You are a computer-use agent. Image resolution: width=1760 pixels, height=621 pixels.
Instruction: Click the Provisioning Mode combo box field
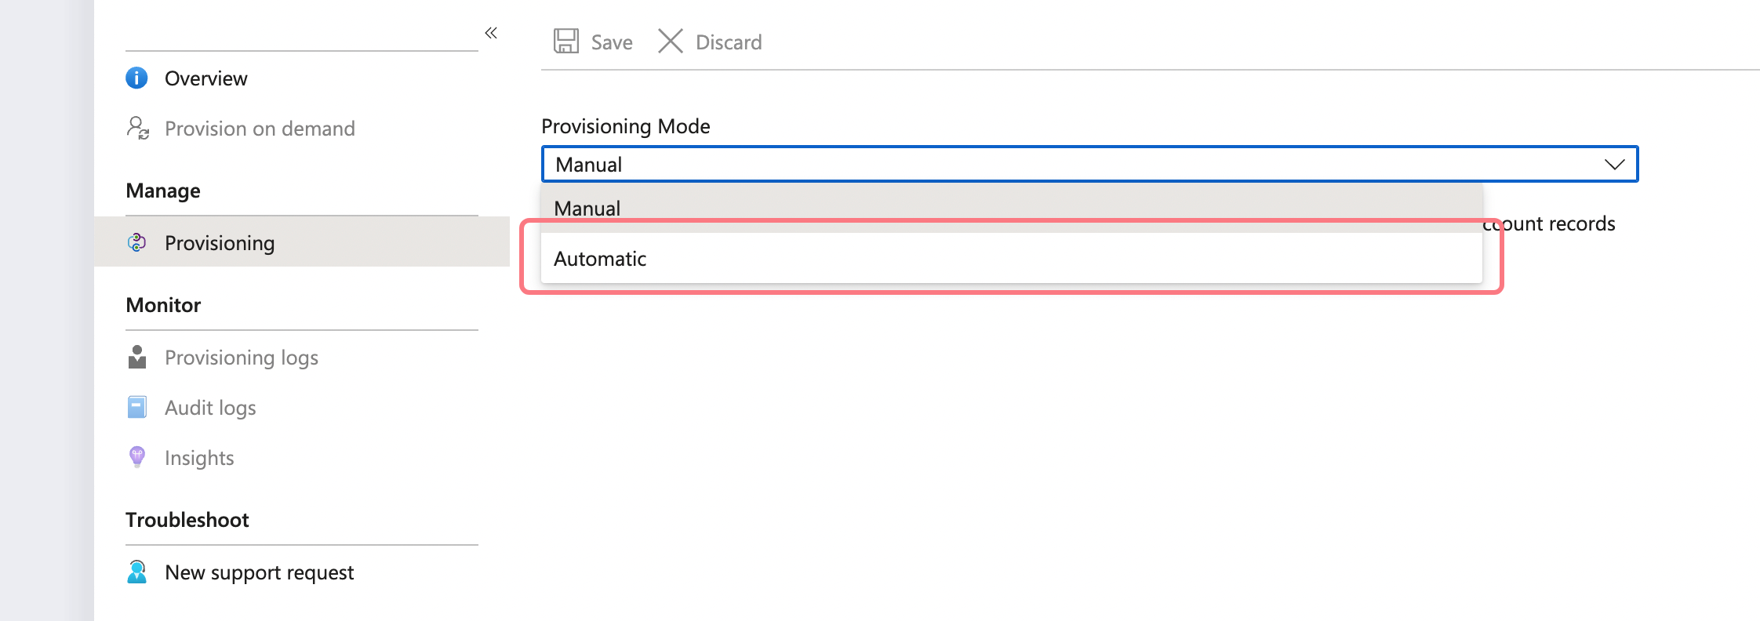pyautogui.click(x=1020, y=165)
